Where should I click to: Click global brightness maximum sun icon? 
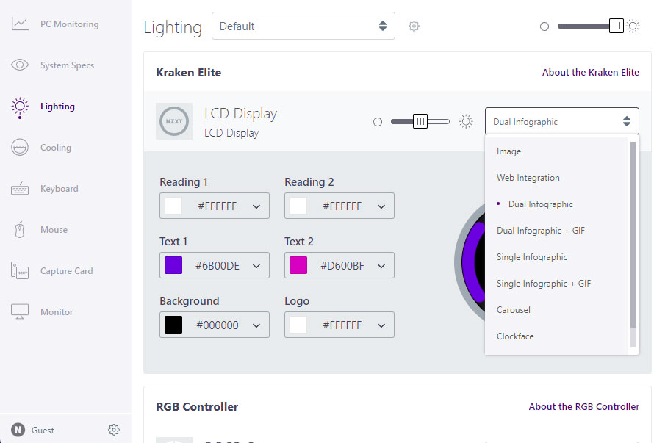(633, 26)
